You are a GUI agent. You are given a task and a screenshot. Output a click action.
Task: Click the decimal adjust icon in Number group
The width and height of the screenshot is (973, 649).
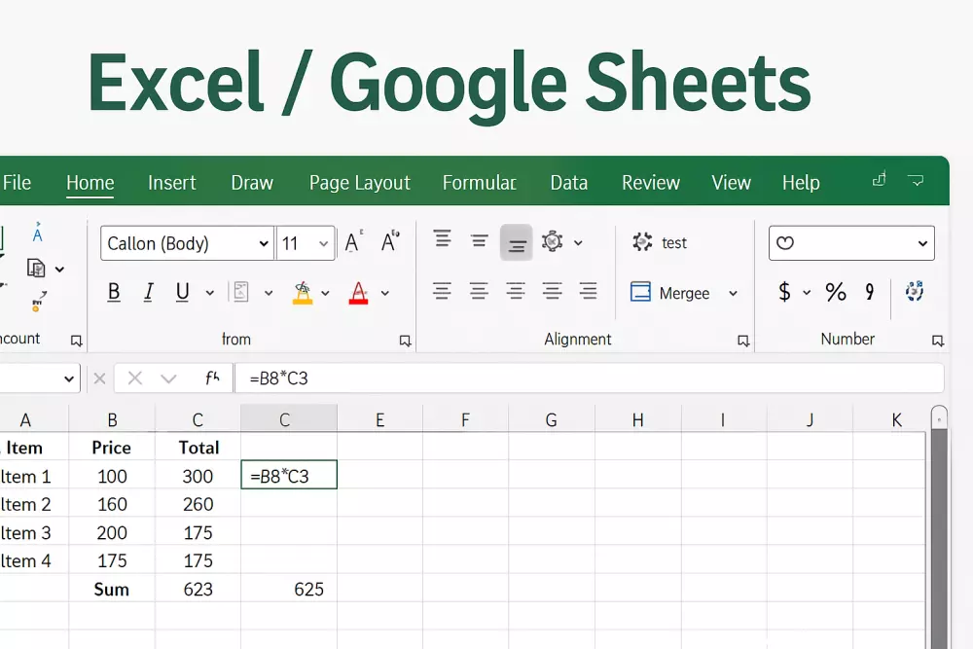pyautogui.click(x=914, y=291)
